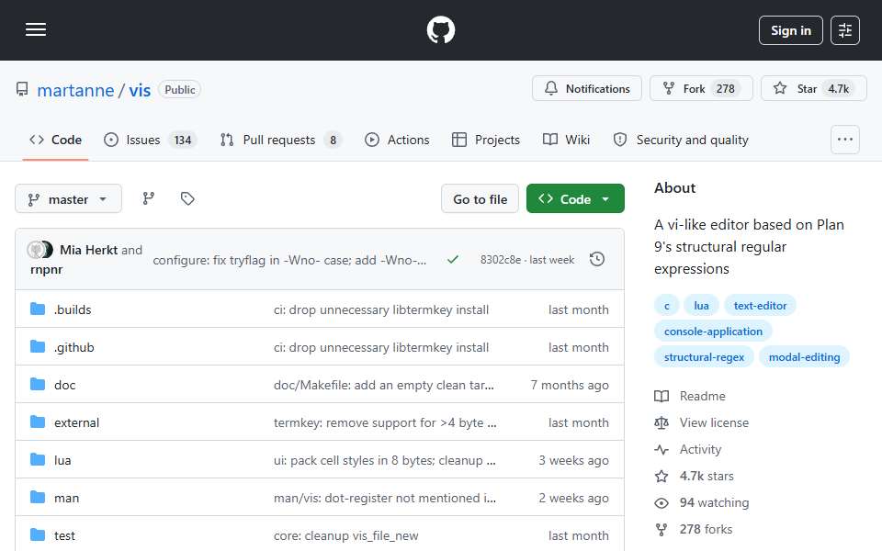Open Security and quality tab
This screenshot has width=882, height=551.
click(681, 140)
